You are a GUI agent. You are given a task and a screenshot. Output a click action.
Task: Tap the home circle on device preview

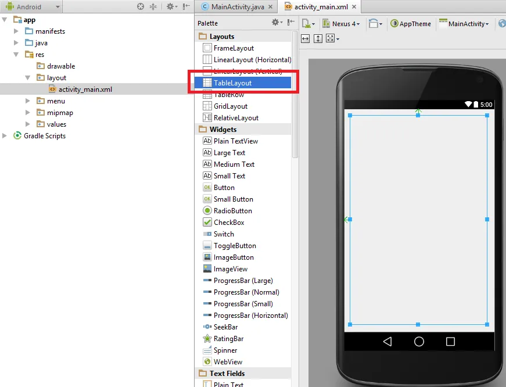tap(419, 342)
